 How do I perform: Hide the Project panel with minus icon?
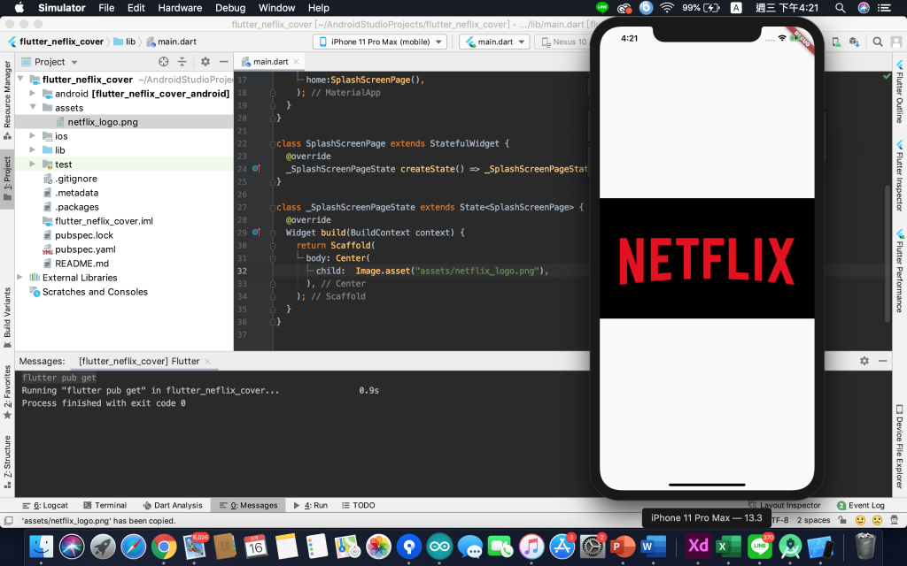(x=224, y=62)
